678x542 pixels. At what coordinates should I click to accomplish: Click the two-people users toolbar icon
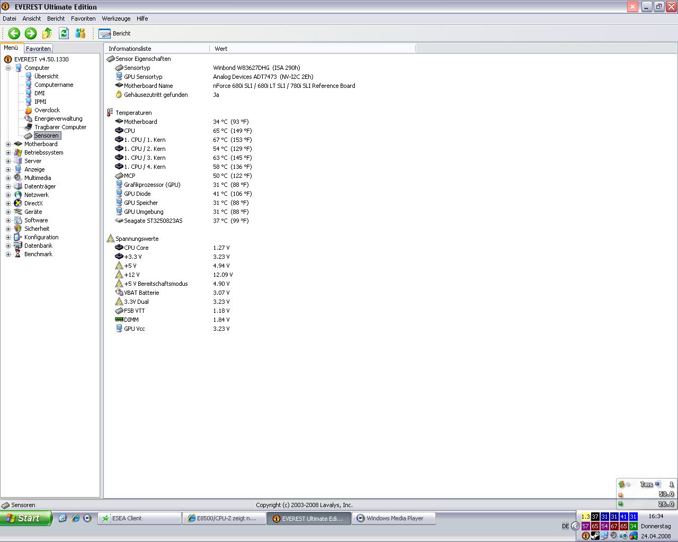pos(81,33)
